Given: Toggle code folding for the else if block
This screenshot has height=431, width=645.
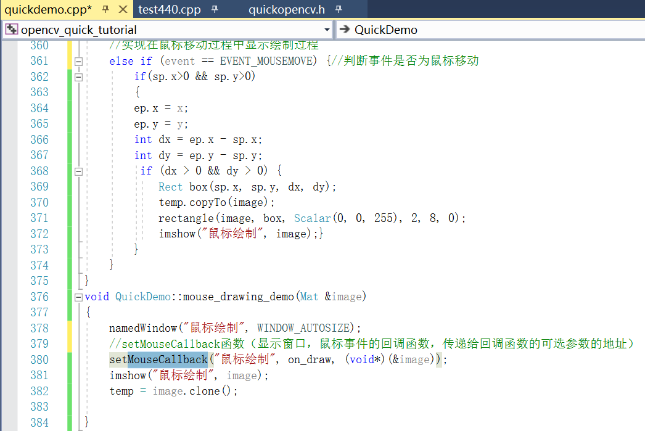Looking at the screenshot, I should coord(78,61).
